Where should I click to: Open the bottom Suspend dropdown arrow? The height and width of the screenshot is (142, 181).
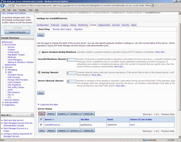click(x=67, y=130)
